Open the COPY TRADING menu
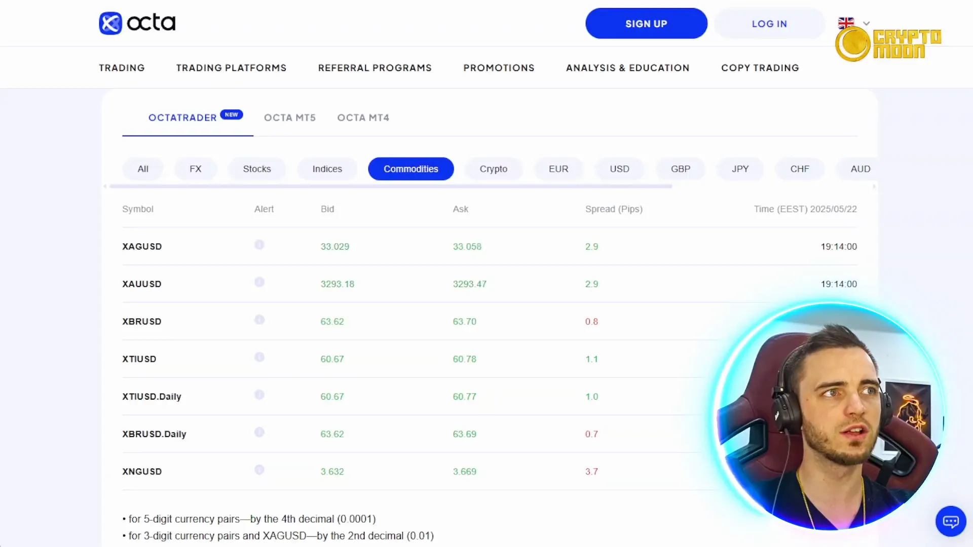 click(x=760, y=68)
